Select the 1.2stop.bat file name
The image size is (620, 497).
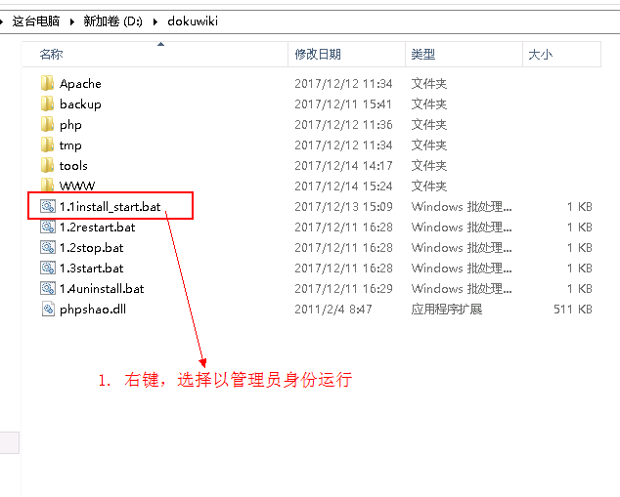point(91,248)
